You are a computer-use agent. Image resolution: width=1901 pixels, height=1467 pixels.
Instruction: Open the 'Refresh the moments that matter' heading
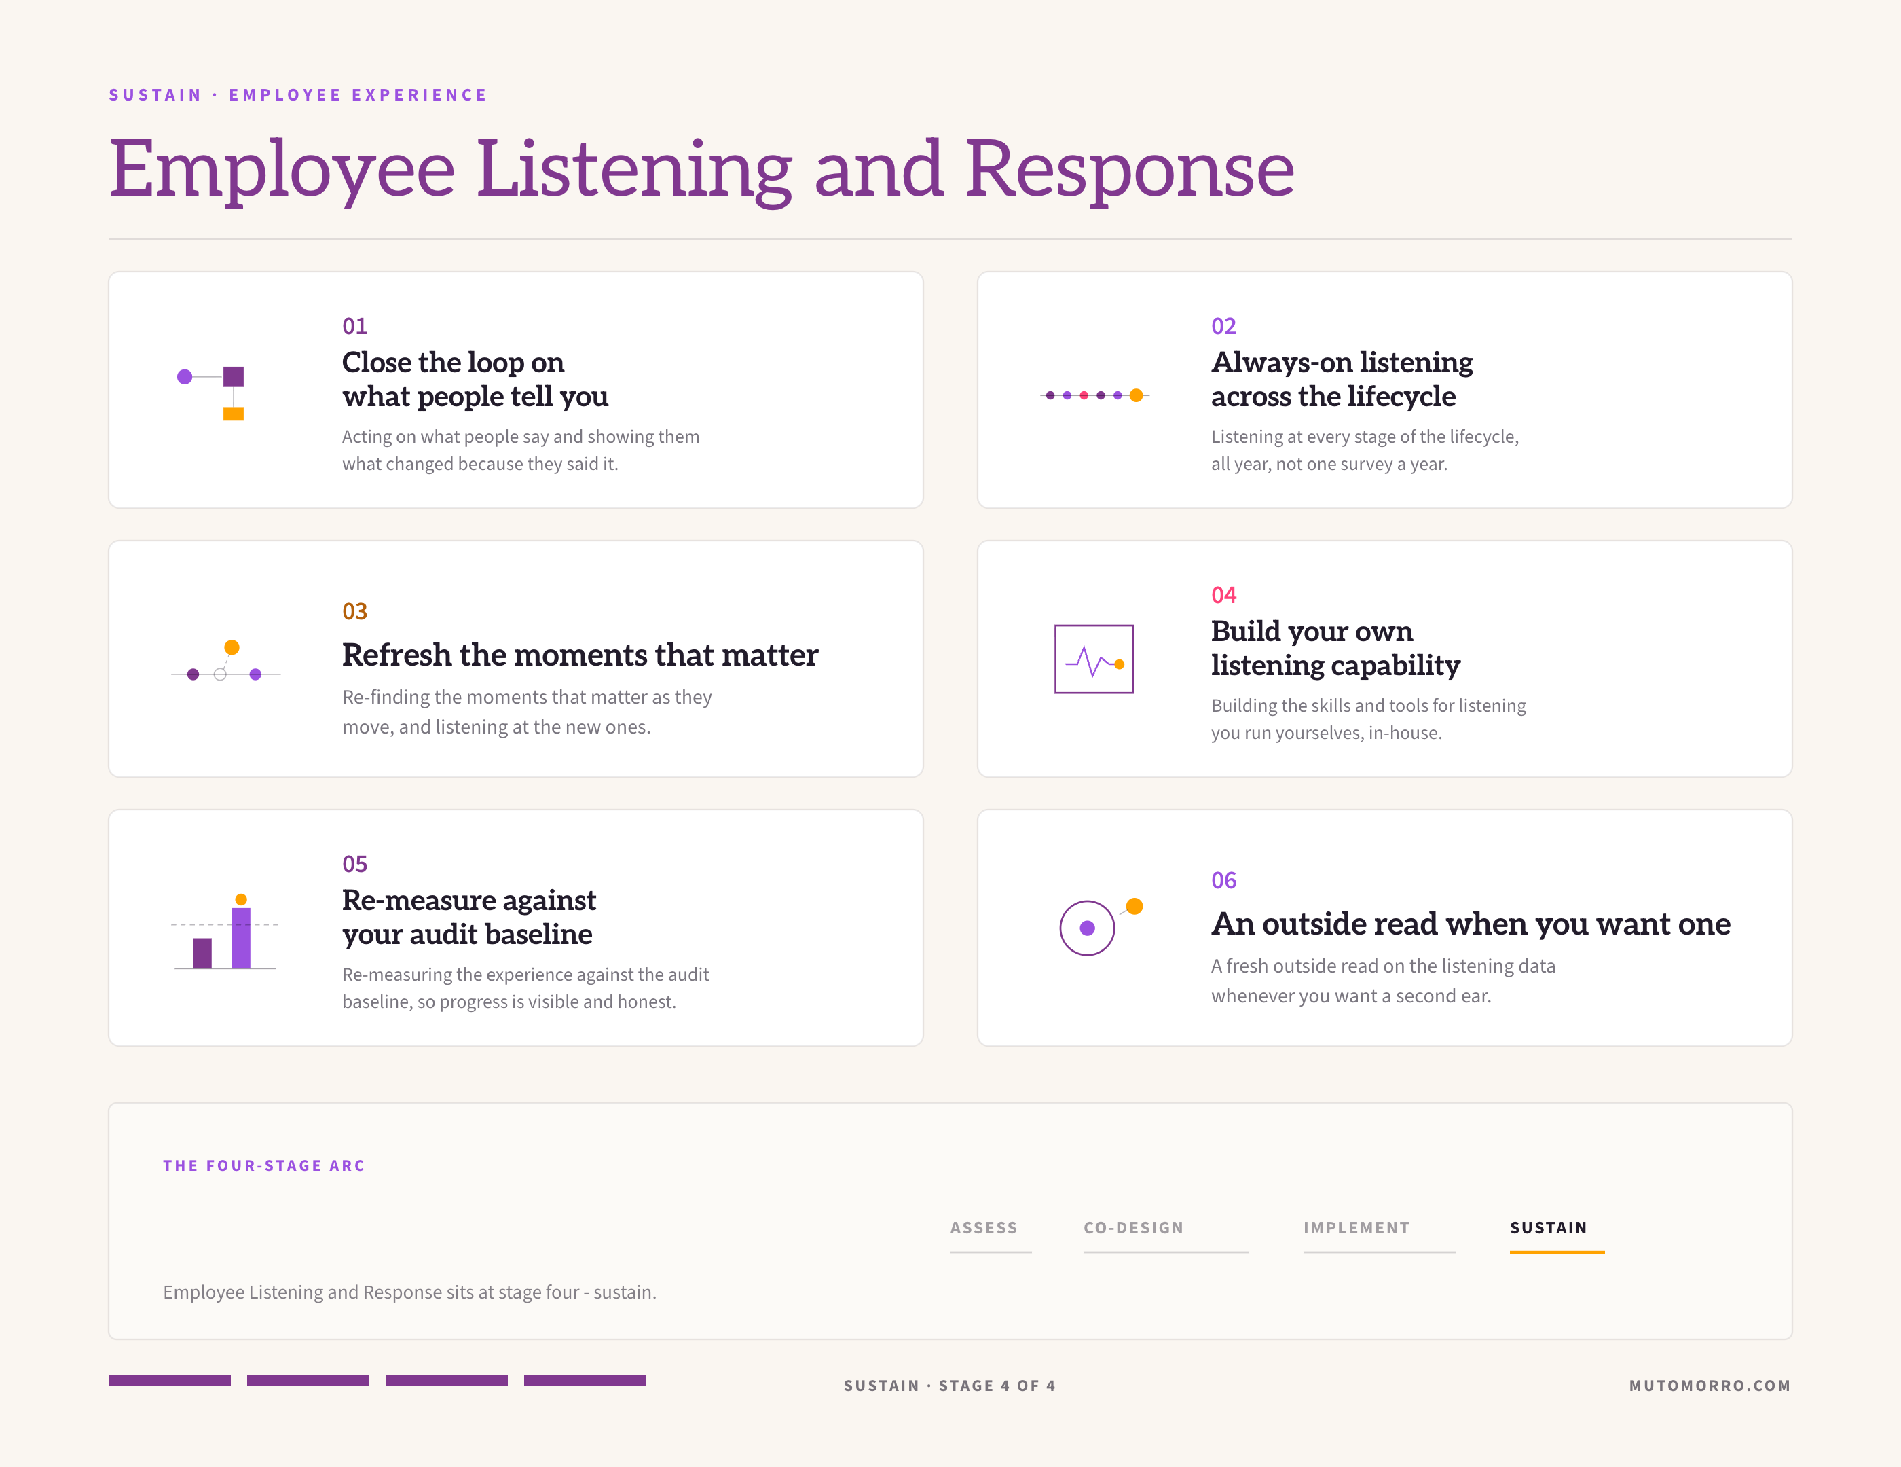coord(580,655)
